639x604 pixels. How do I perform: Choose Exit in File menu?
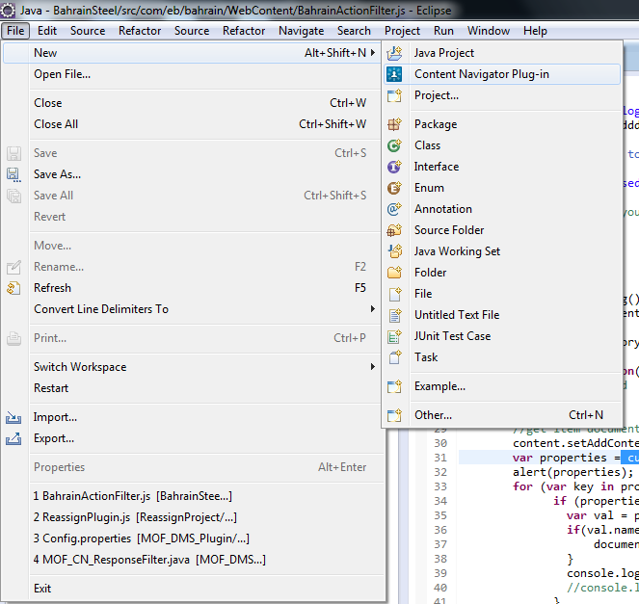pyautogui.click(x=194, y=589)
